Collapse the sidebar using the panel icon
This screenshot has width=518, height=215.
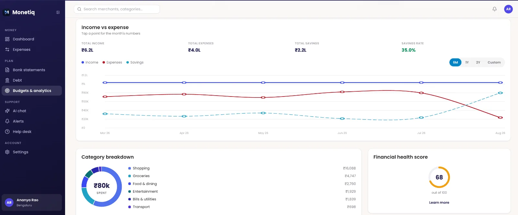pyautogui.click(x=58, y=12)
